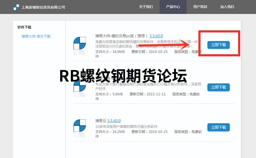Click the RB螺纹钢期货论坛 overlay text
Viewport: 256px width, 158px height.
point(123,76)
